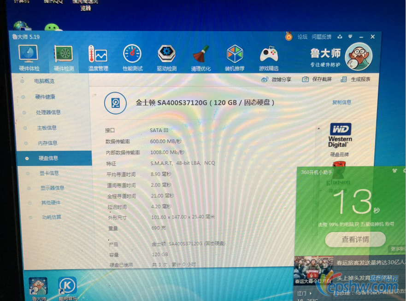Viewport: 406px width, 301px height.
Task: Click 生成报表 to generate report
Action: click(355, 79)
